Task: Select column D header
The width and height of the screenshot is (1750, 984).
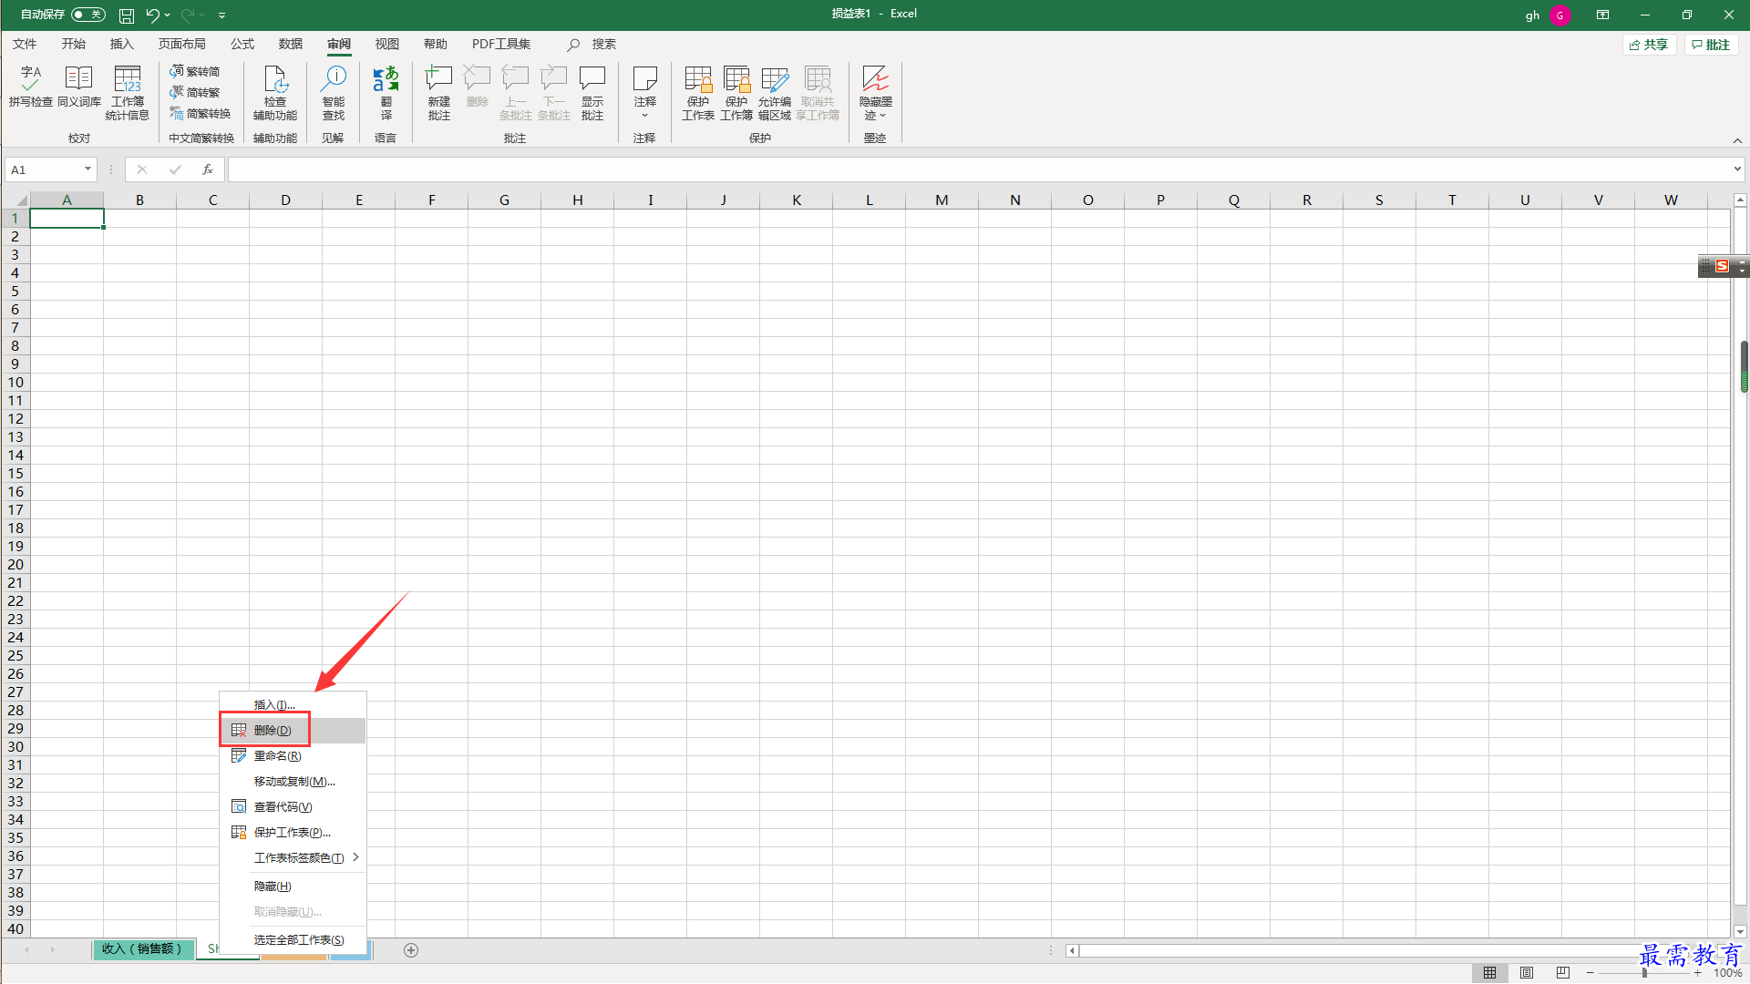Action: [x=285, y=200]
